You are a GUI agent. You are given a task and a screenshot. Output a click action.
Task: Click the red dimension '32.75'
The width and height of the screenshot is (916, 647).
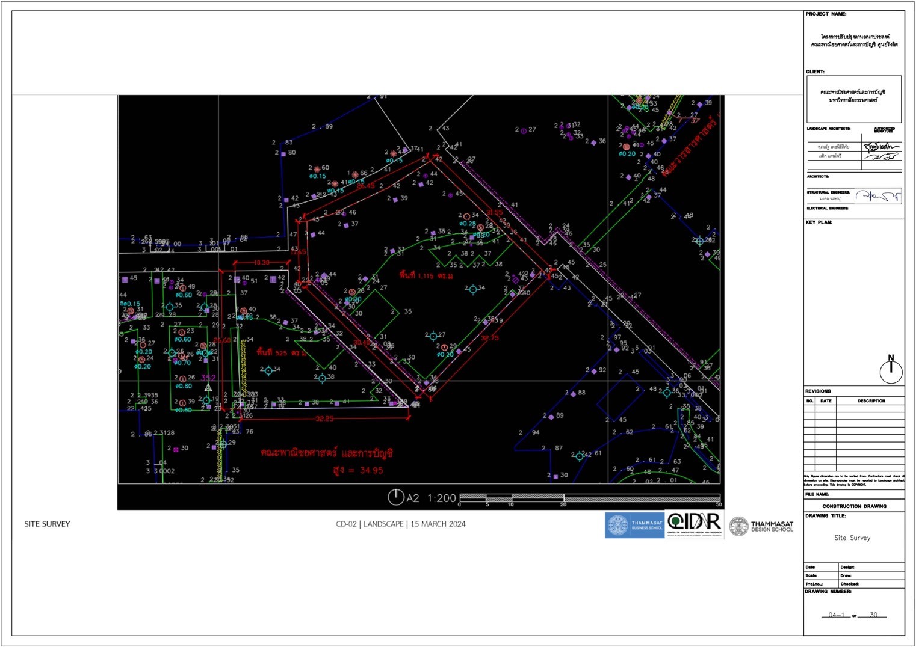tap(490, 338)
